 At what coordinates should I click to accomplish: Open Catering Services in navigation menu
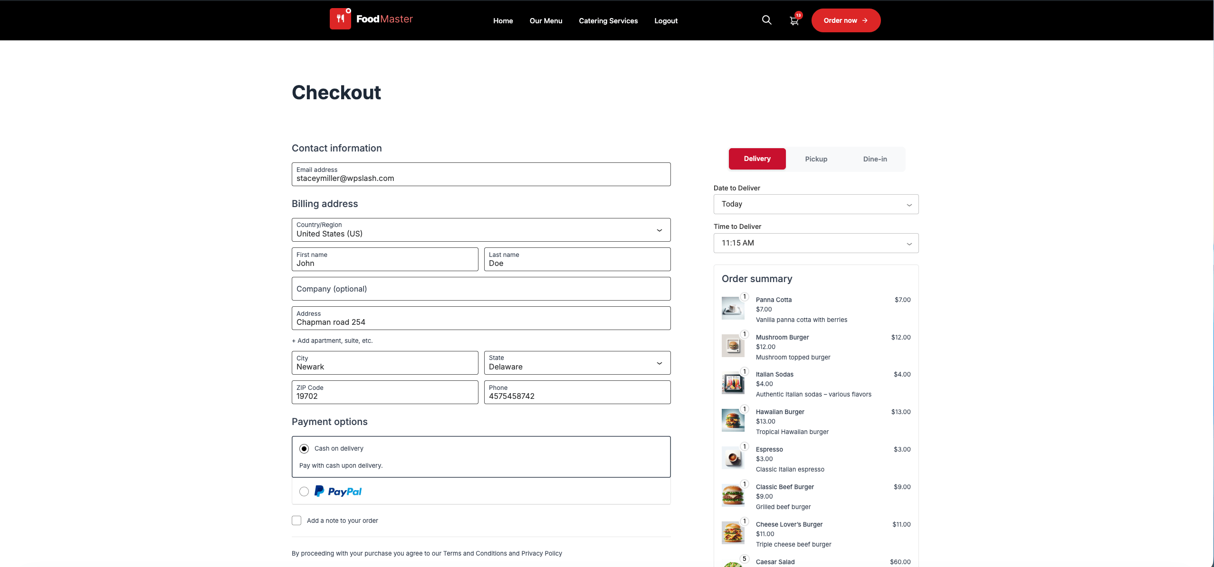click(x=608, y=21)
